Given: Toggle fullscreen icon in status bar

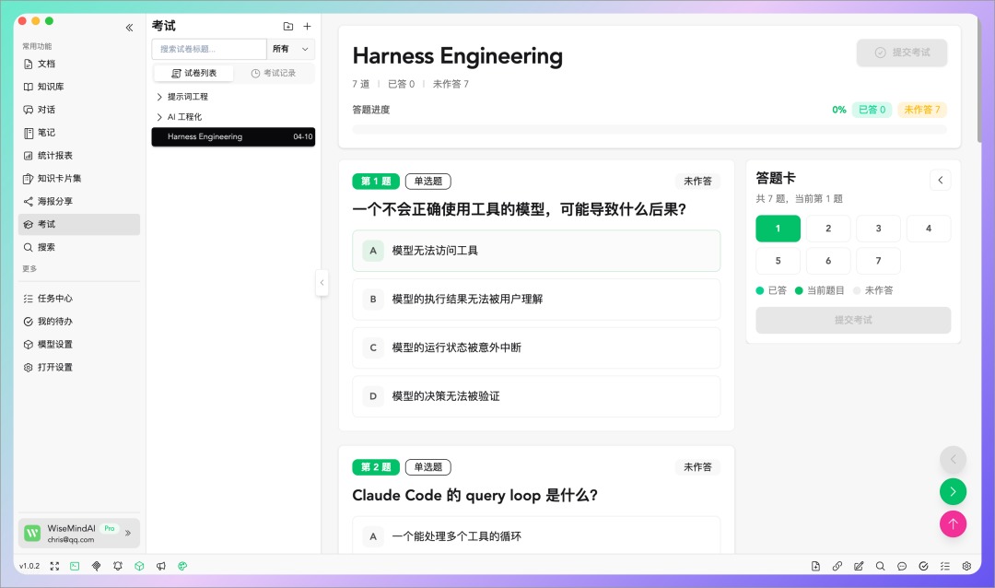Looking at the screenshot, I should point(54,567).
